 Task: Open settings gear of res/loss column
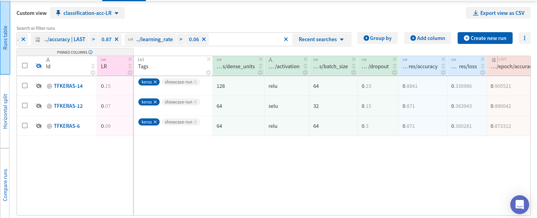coord(483,73)
